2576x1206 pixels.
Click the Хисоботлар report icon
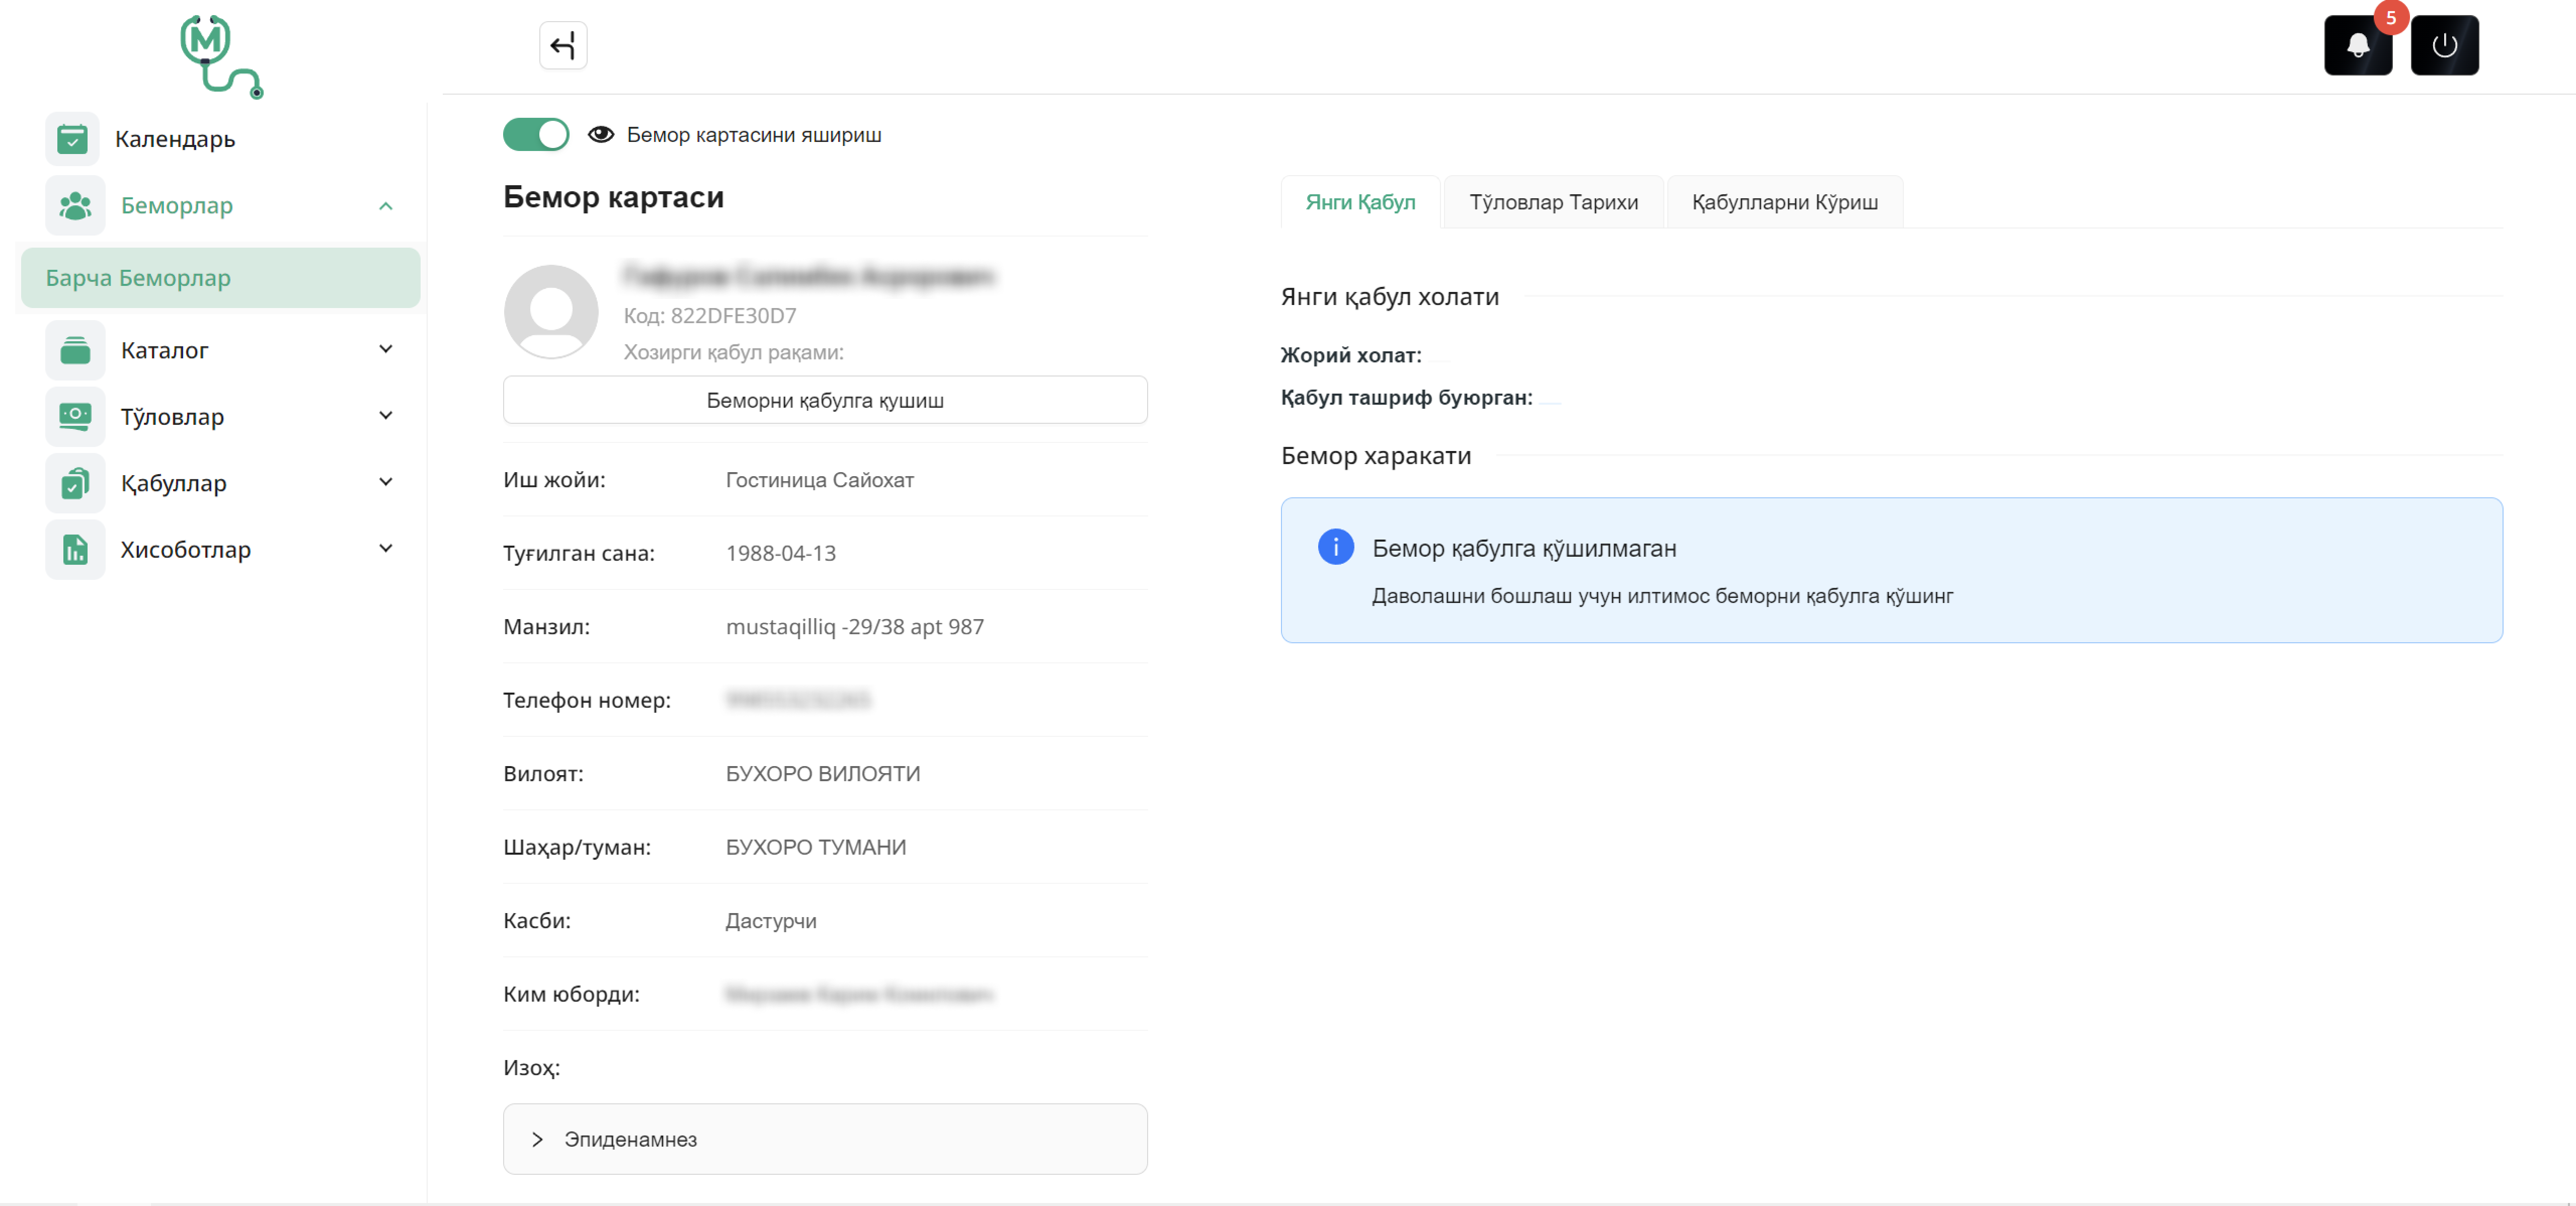point(75,550)
